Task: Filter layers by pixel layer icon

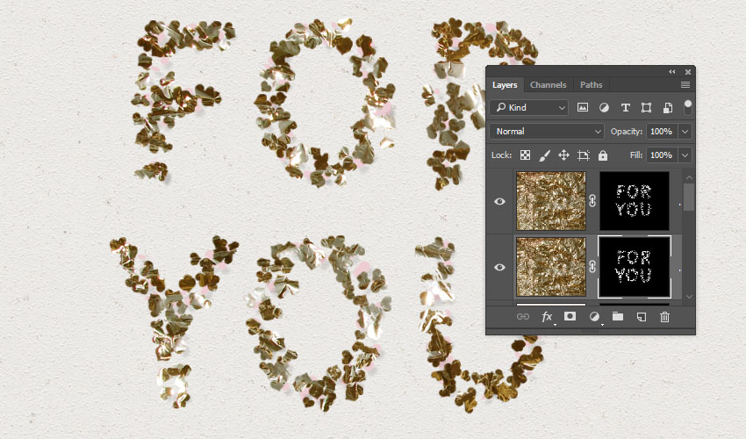Action: 583,108
